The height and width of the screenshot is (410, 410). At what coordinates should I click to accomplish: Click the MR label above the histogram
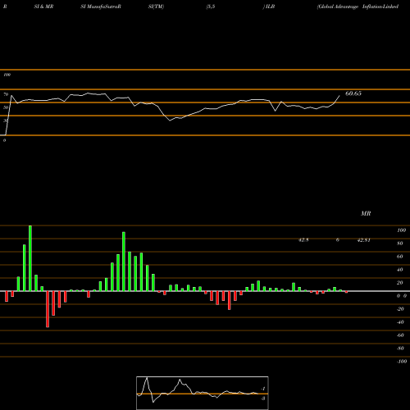(366, 213)
